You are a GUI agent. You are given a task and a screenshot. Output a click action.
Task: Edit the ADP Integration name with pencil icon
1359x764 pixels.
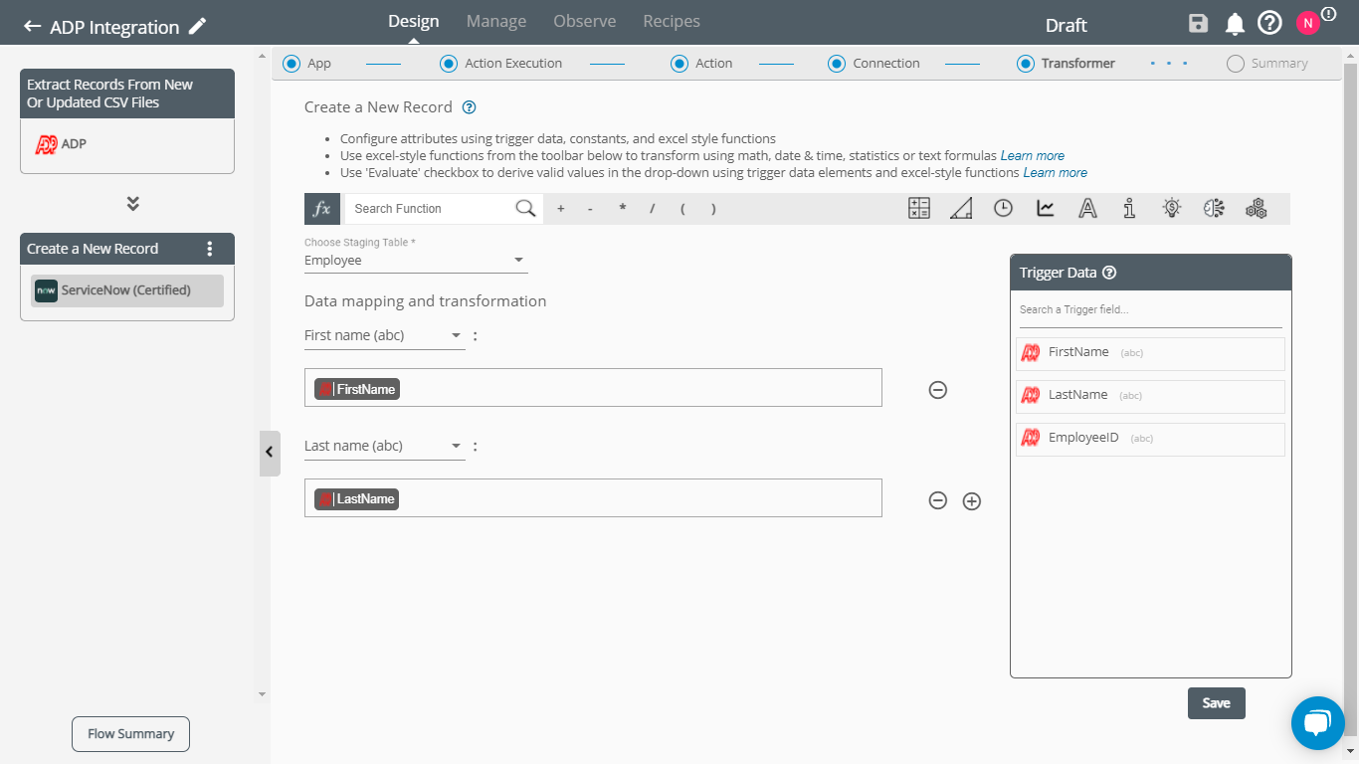click(x=198, y=27)
